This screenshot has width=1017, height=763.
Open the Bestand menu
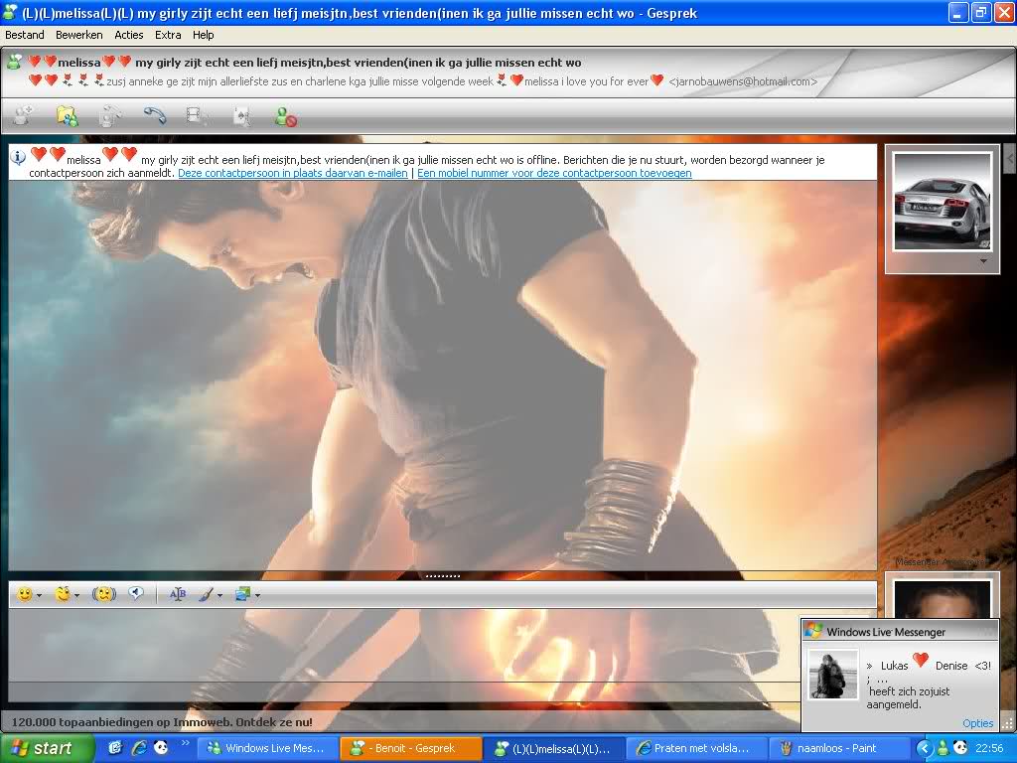click(x=25, y=35)
